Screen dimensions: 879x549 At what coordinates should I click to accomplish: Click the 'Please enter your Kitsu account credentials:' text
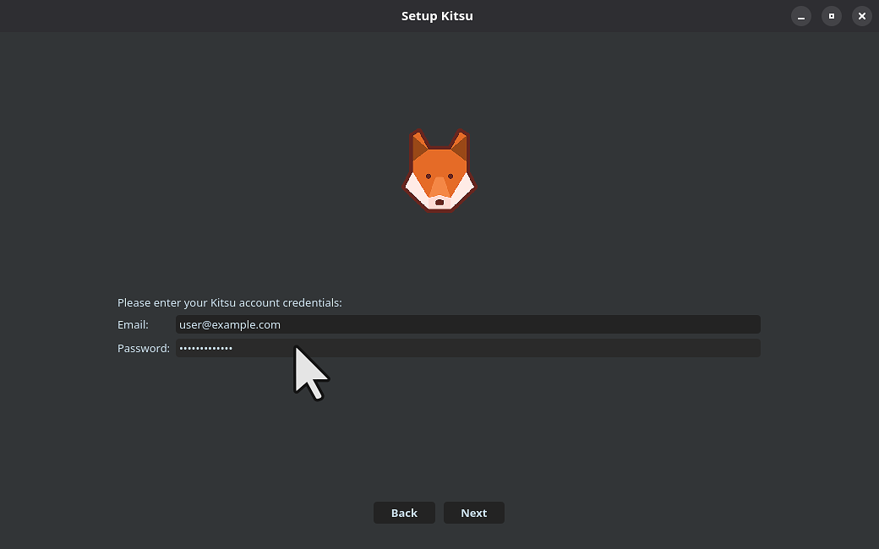[229, 302]
